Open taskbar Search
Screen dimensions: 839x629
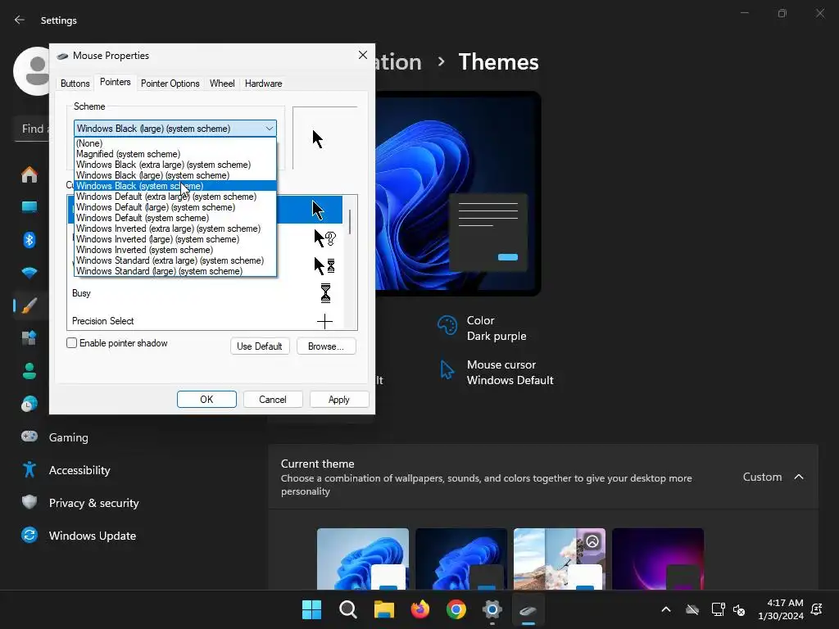347,609
